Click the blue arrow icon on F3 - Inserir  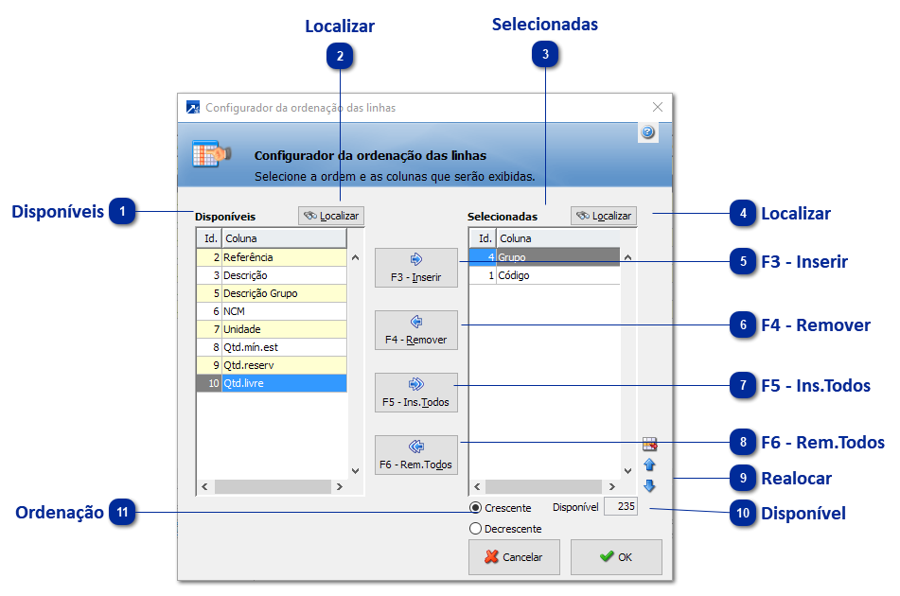416,260
